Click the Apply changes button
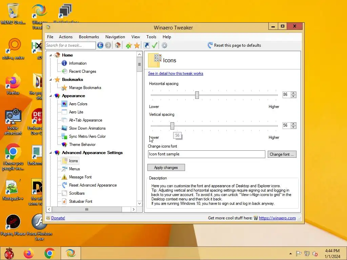The image size is (347, 260). 166,168
